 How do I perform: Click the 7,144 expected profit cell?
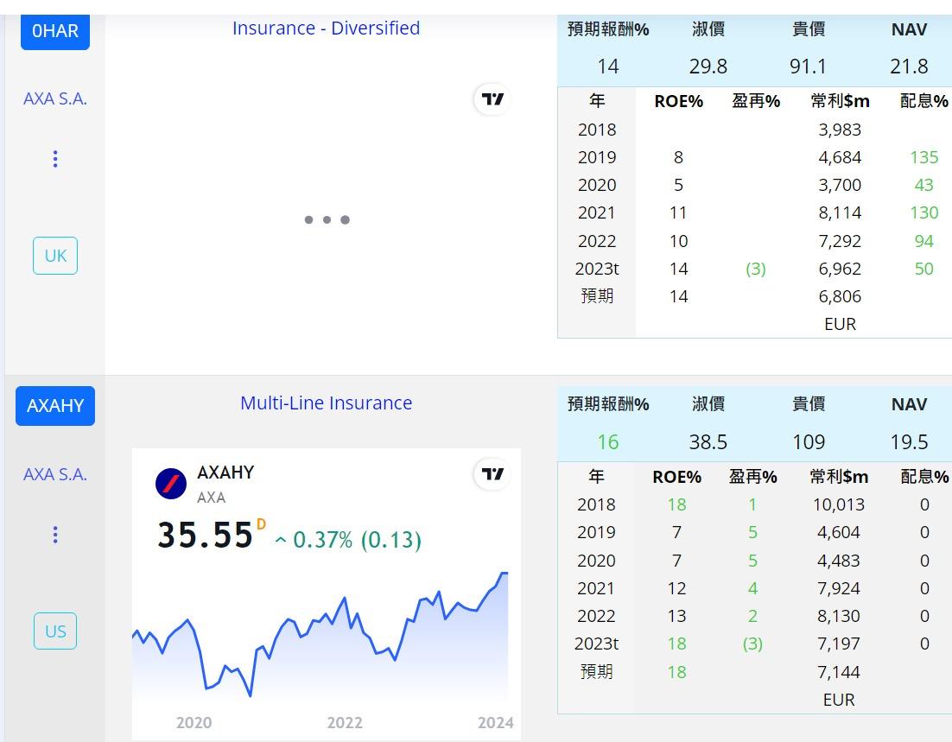pyautogui.click(x=839, y=672)
